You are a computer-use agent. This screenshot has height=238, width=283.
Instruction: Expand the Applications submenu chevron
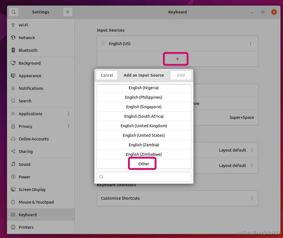[68, 114]
